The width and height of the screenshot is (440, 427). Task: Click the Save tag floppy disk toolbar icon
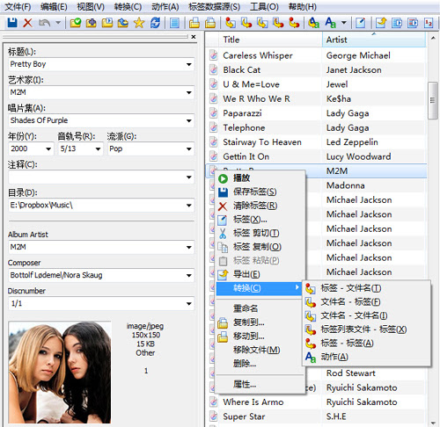(x=12, y=23)
